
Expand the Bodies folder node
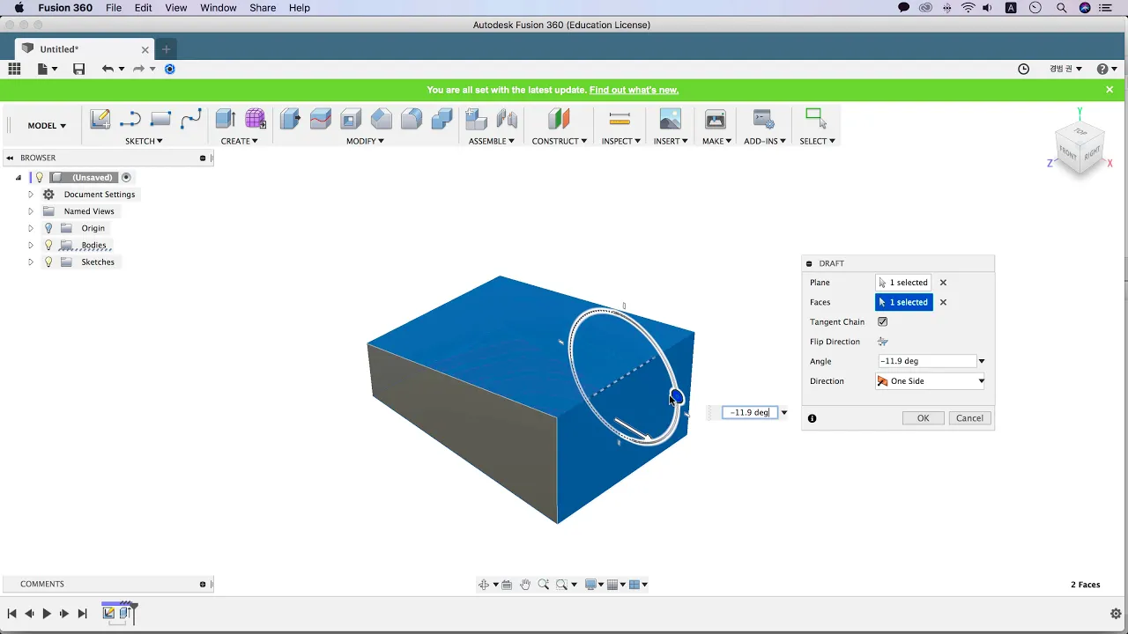point(31,245)
